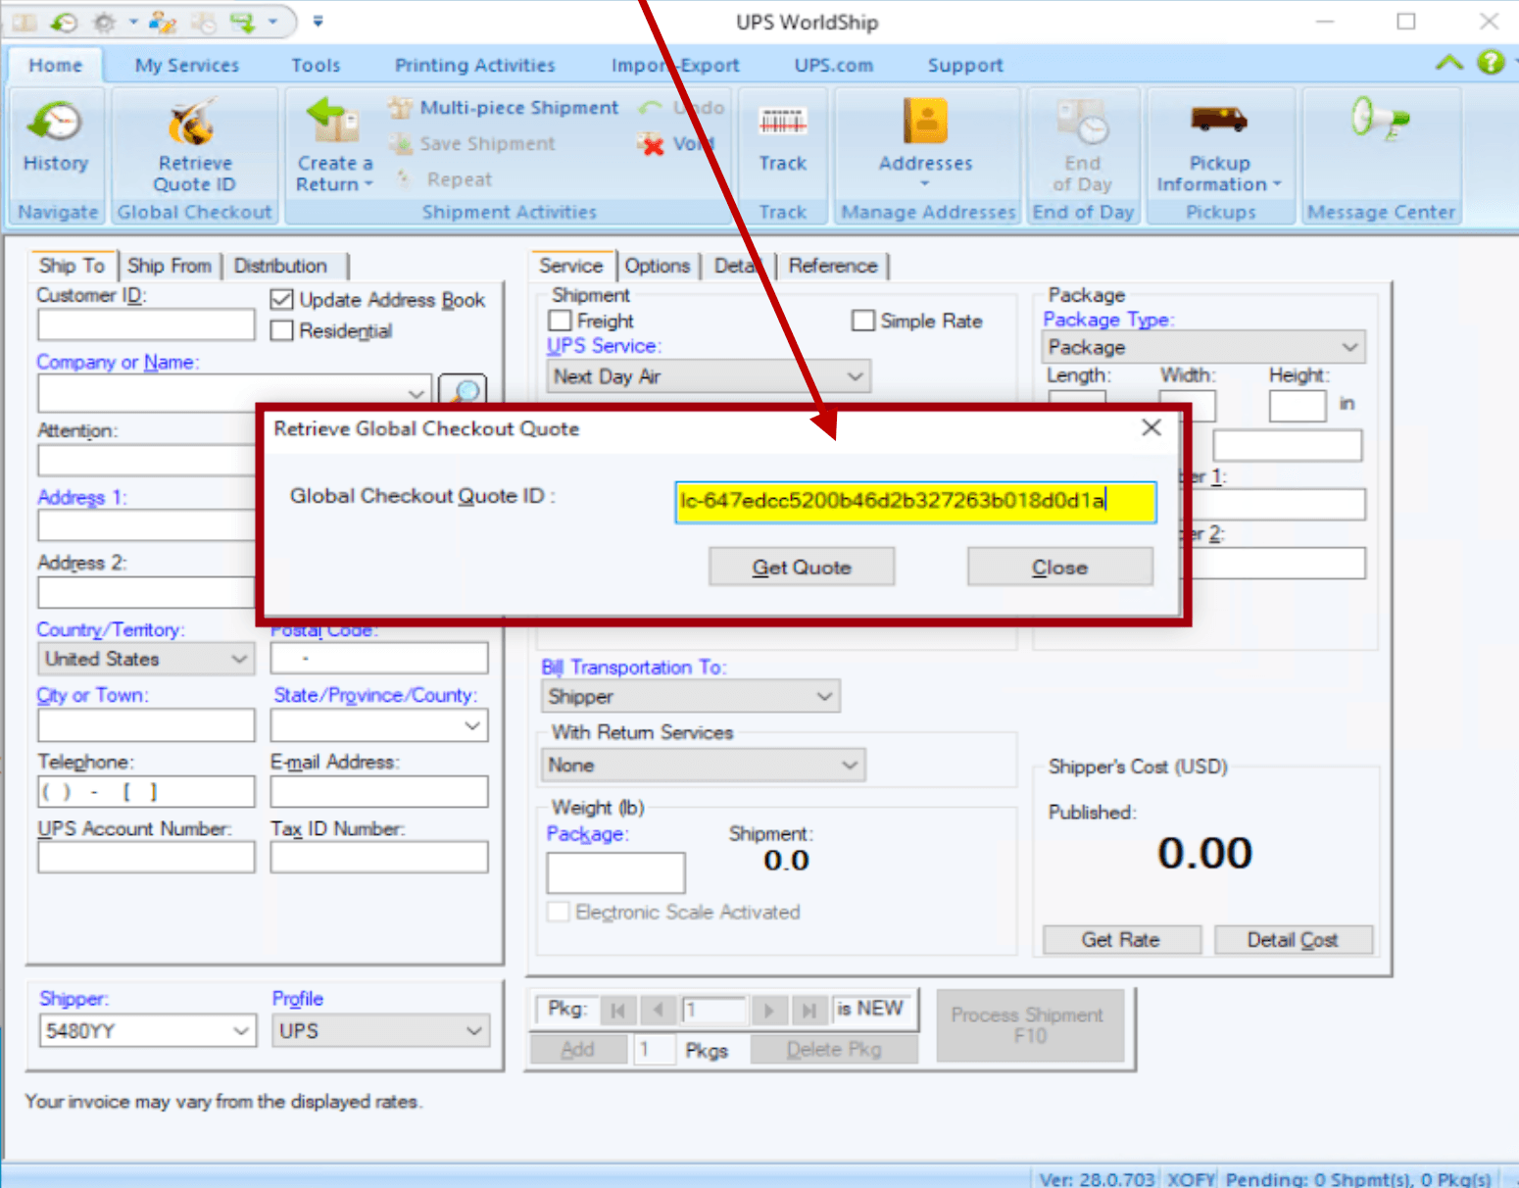Viewport: 1519px width, 1188px height.
Task: Open the History icon in the Navigate group
Action: tap(56, 122)
